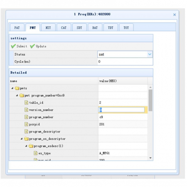187x187 pixels.
Task: Select the program_descriptor tree row
Action: coord(79,131)
